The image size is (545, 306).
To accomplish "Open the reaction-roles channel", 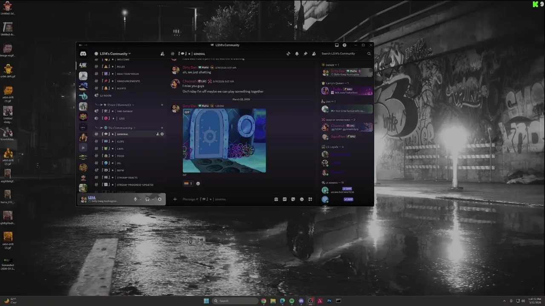I will click(129, 74).
